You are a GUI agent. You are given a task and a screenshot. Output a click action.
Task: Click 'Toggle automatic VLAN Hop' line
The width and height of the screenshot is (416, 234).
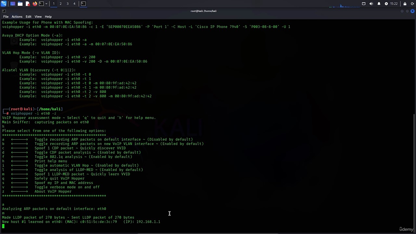coord(86,165)
